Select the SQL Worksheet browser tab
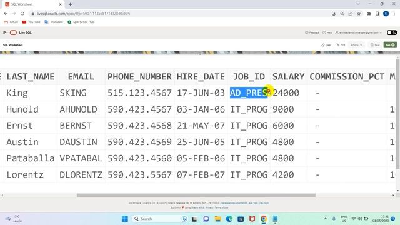 pyautogui.click(x=33, y=4)
